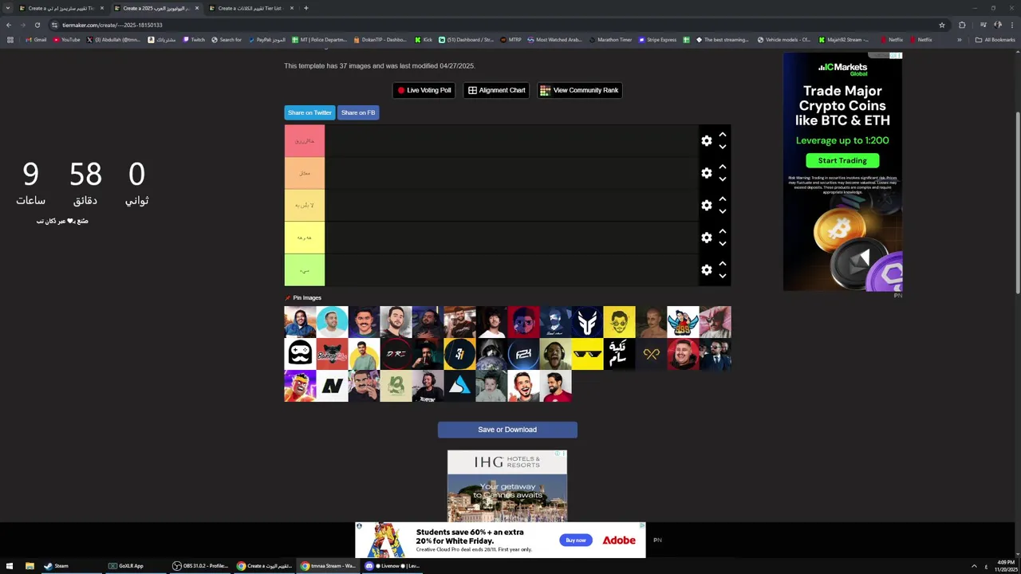Bookmark this page with the star
Screen dimensions: 1021x574
tap(942, 25)
